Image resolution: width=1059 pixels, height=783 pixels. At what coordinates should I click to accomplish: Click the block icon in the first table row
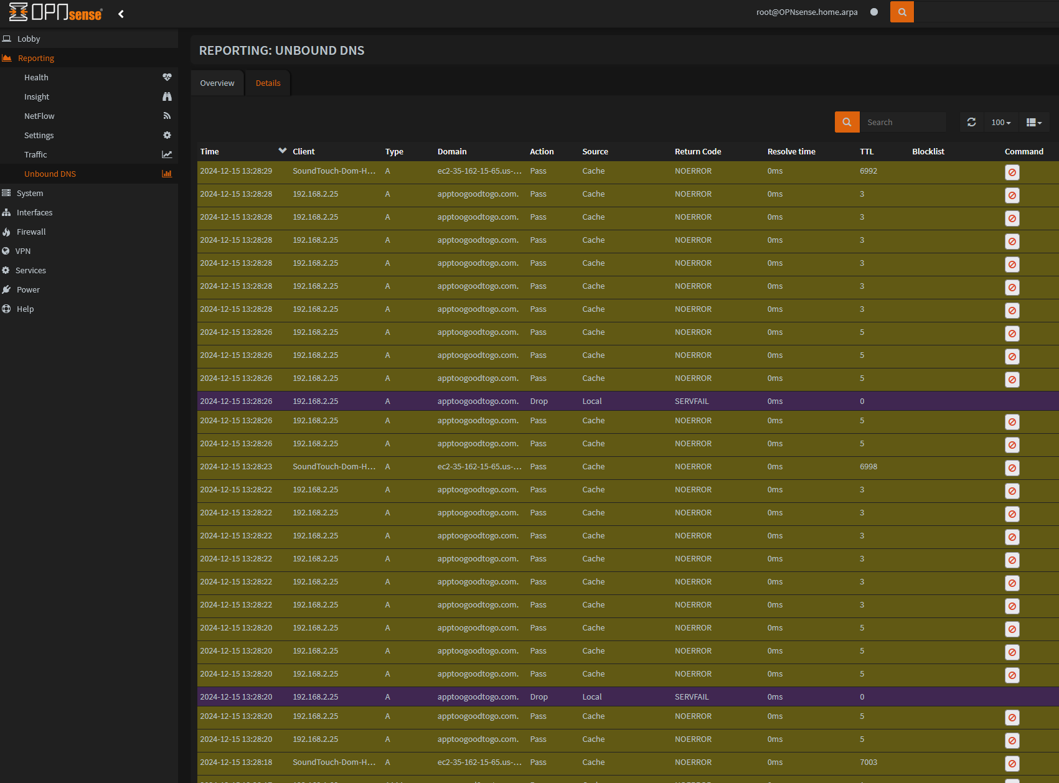(1012, 172)
